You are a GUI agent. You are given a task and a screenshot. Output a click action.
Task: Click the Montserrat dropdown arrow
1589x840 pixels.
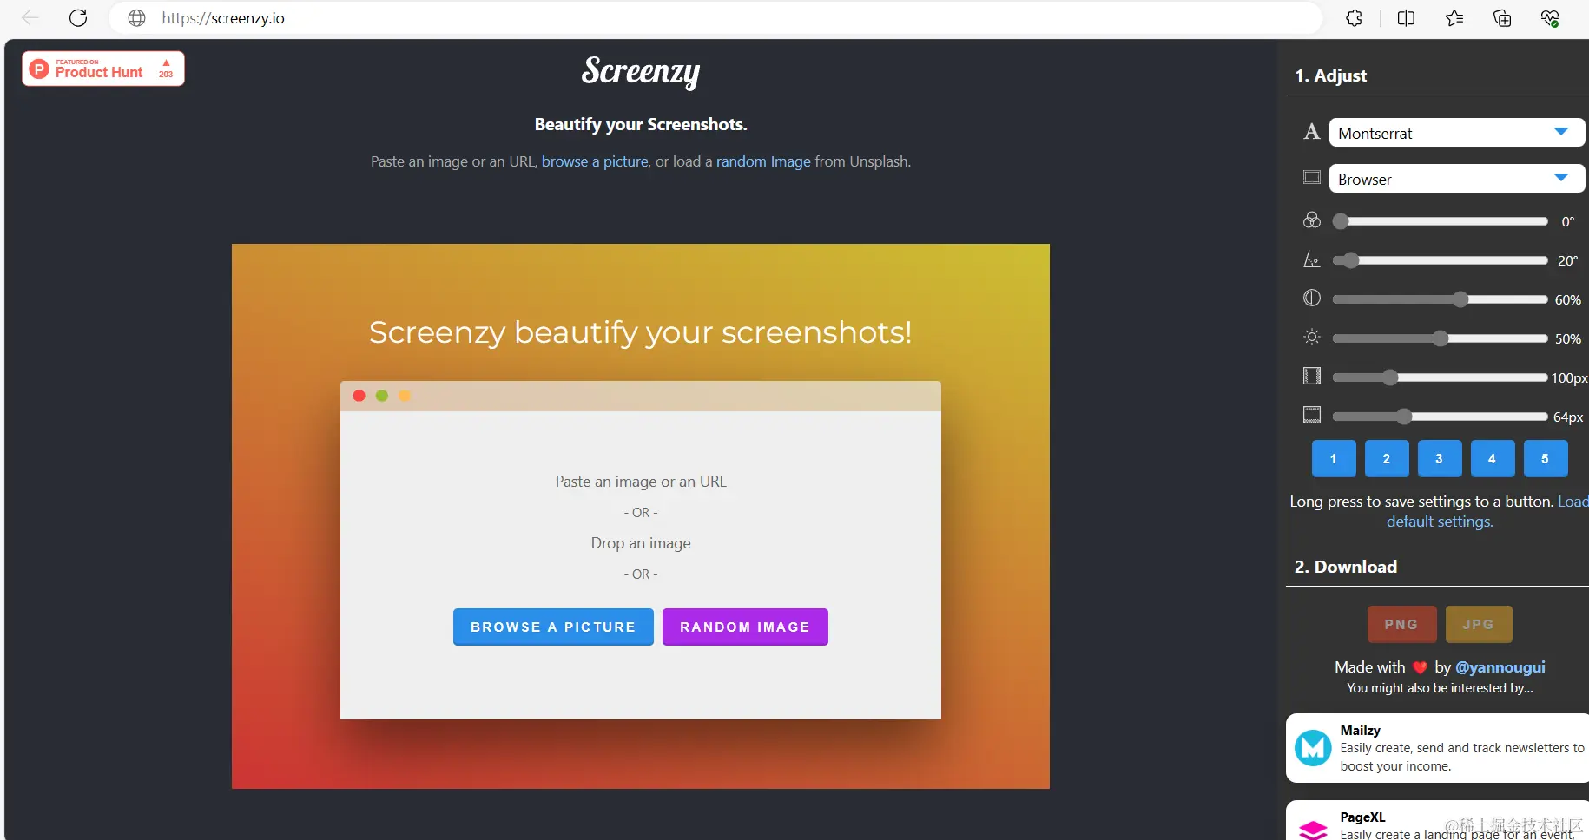1561,132
